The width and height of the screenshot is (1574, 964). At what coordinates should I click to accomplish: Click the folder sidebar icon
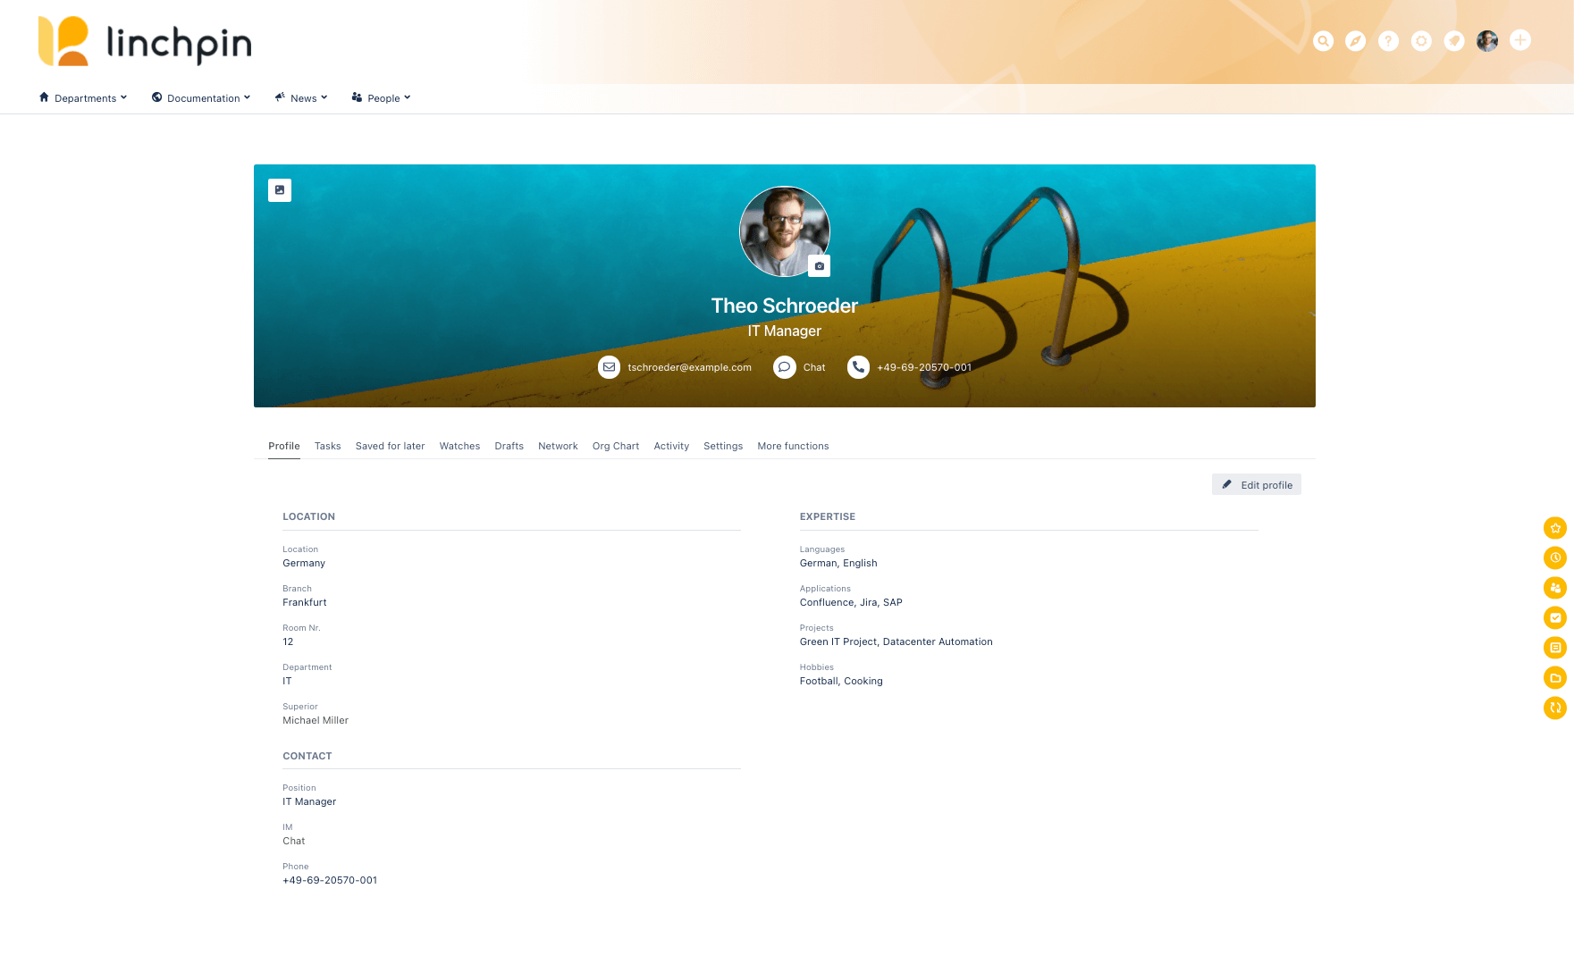[x=1555, y=678]
